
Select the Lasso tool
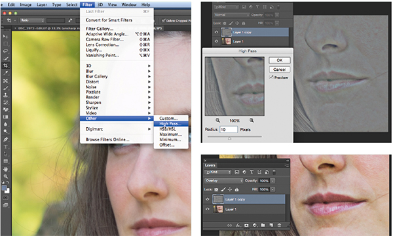tap(5, 51)
